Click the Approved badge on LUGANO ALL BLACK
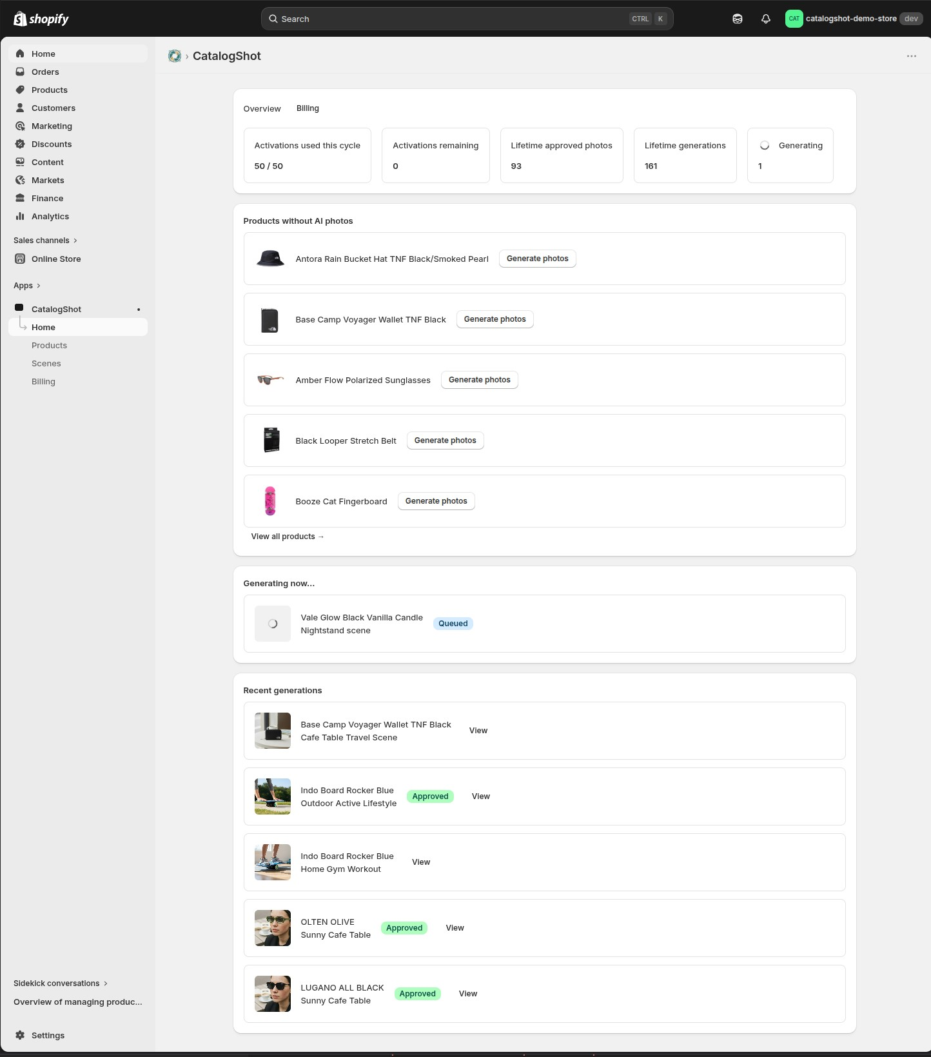Viewport: 931px width, 1057px height. coord(418,994)
